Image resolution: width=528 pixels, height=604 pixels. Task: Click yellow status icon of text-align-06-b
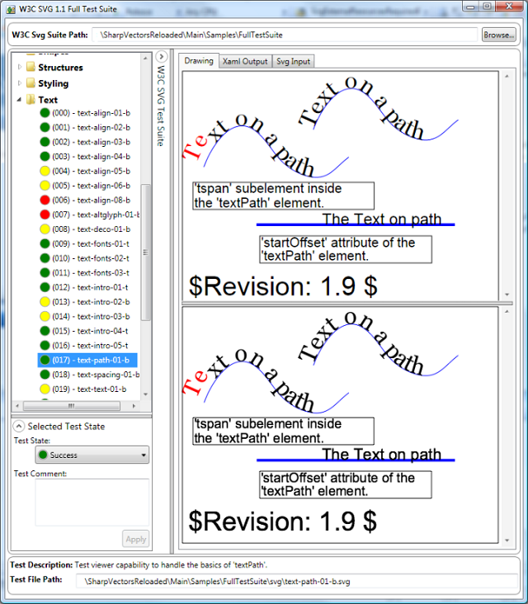click(45, 186)
